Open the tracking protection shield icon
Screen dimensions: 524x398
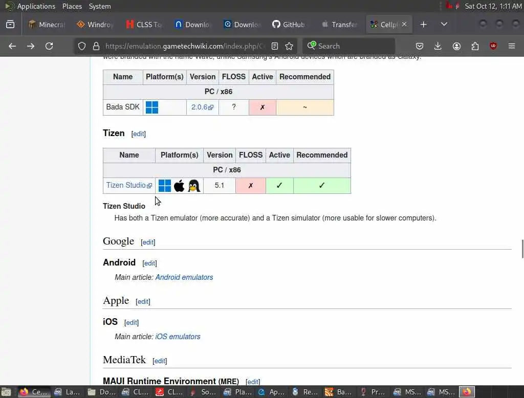82,46
